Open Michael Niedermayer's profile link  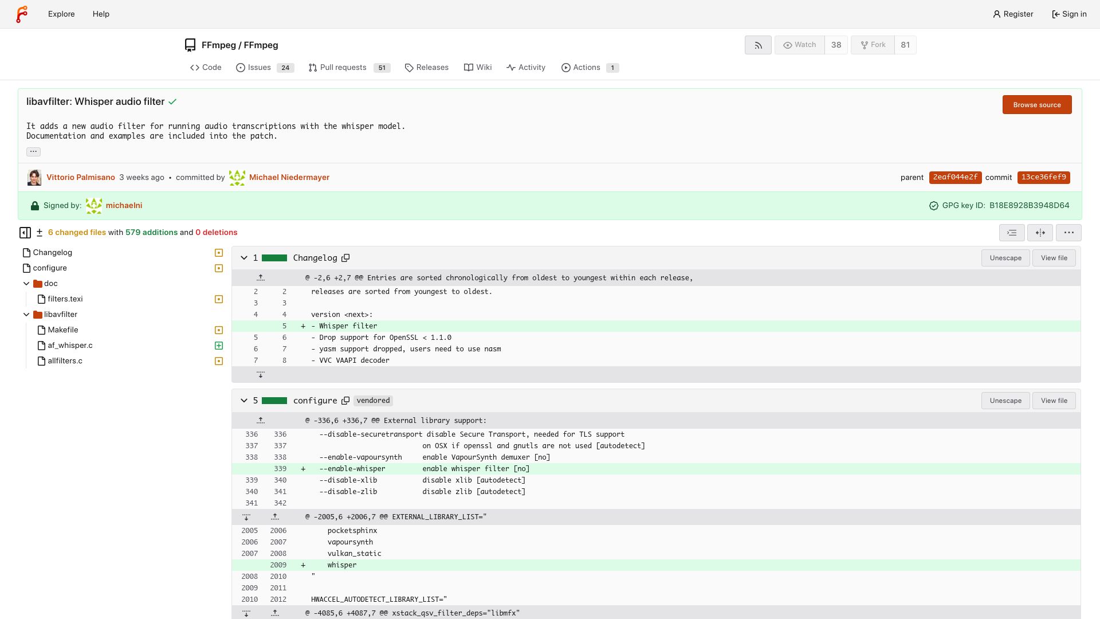tap(289, 178)
